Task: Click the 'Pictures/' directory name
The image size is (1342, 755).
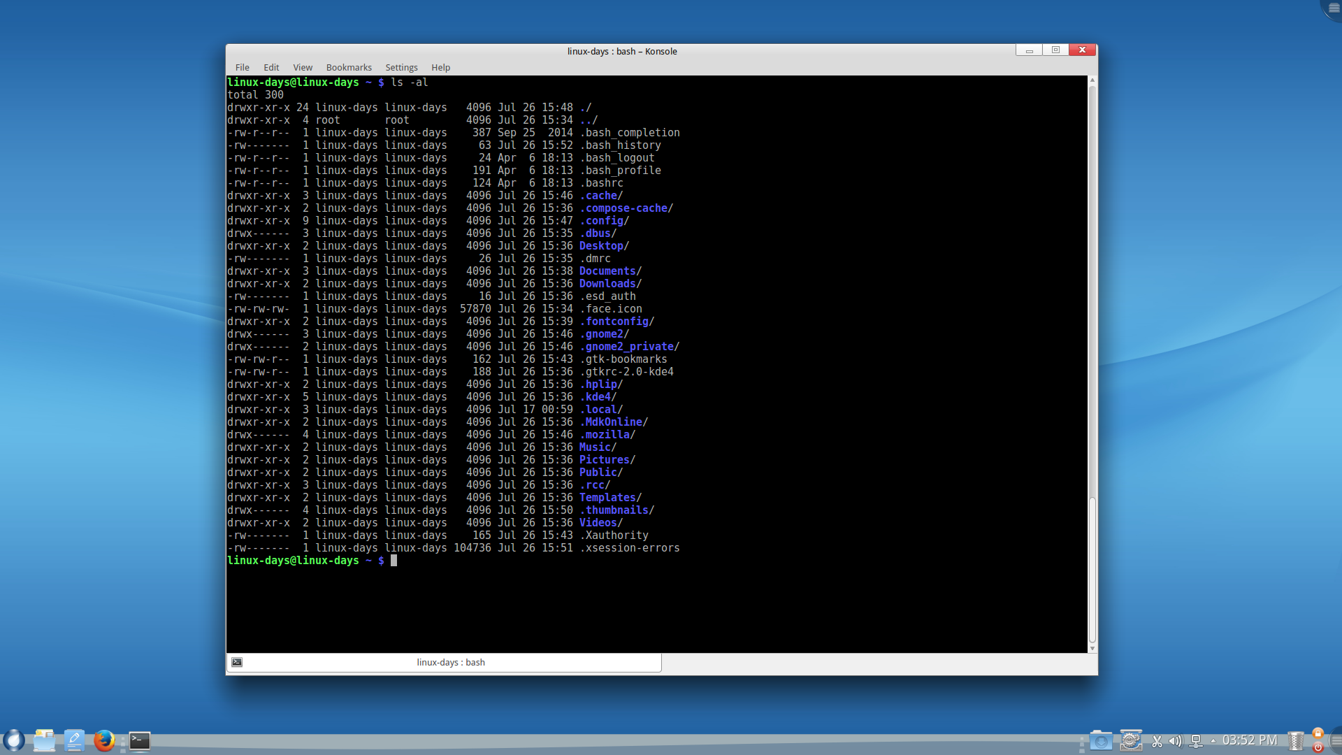Action: pyautogui.click(x=607, y=460)
